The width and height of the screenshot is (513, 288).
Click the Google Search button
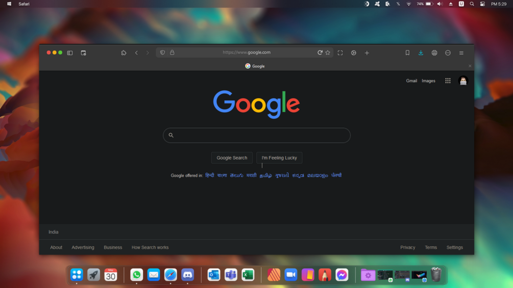click(x=232, y=158)
